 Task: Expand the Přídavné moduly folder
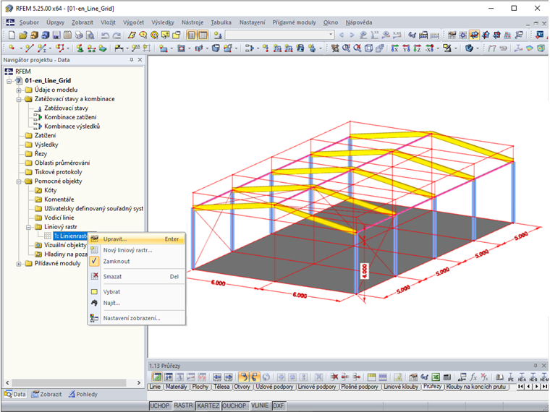click(x=19, y=263)
